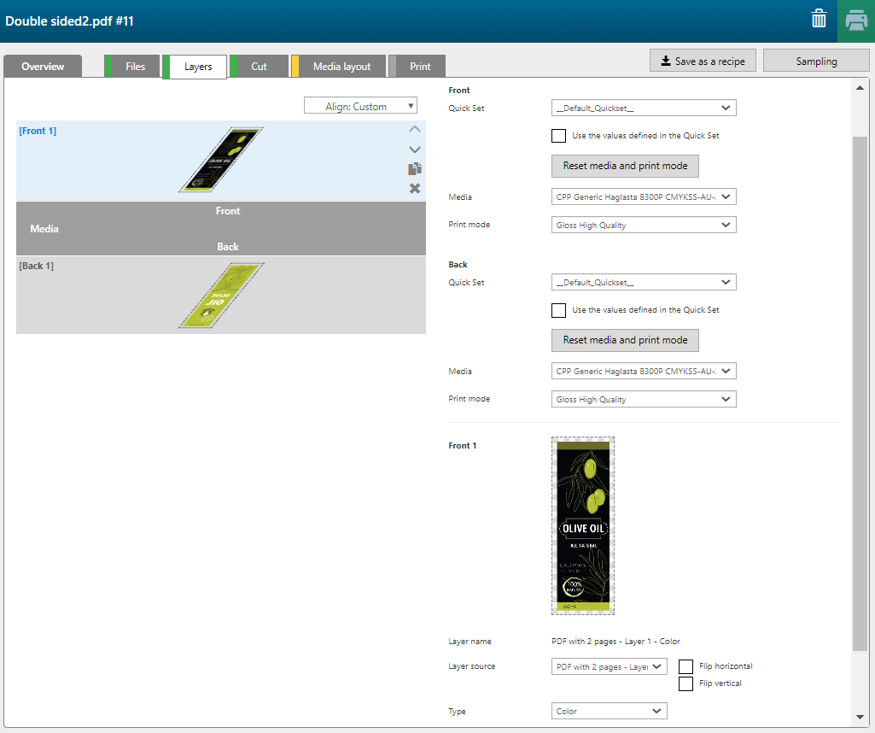875x733 pixels.
Task: Check Flip horizontal option
Action: (685, 666)
